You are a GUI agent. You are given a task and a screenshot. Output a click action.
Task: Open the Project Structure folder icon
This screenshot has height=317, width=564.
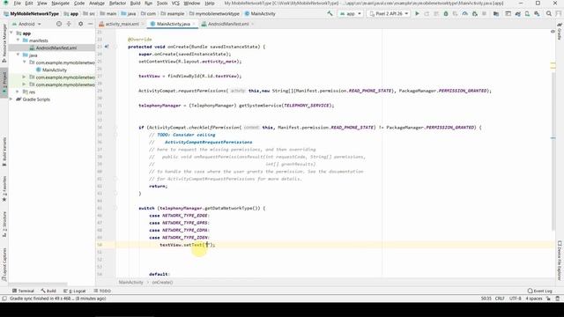(496, 14)
